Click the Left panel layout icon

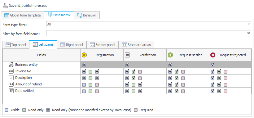(x=35, y=44)
